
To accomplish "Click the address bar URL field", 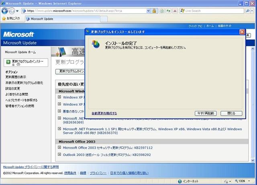I will pyautogui.click(x=84, y=11).
